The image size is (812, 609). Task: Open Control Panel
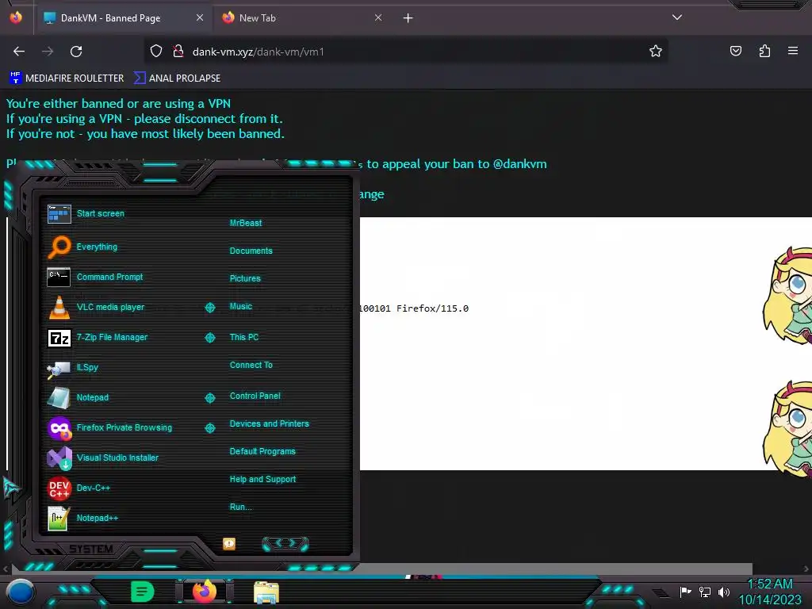[x=255, y=396]
